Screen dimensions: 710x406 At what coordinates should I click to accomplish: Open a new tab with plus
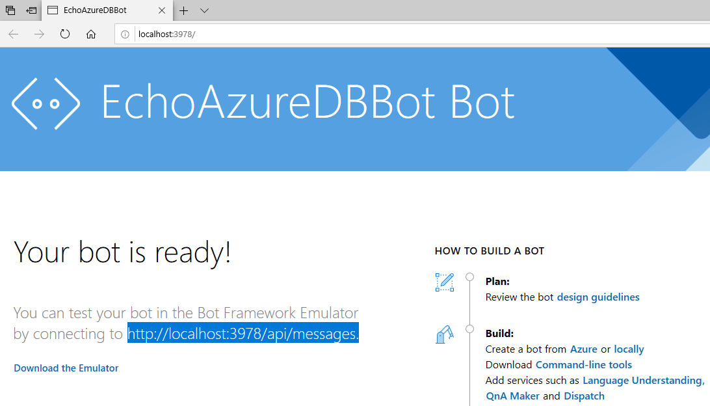click(183, 10)
